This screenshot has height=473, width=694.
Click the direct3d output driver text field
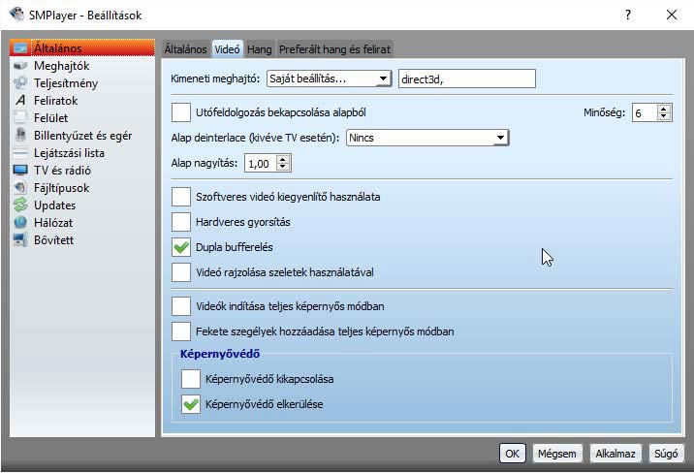467,79
